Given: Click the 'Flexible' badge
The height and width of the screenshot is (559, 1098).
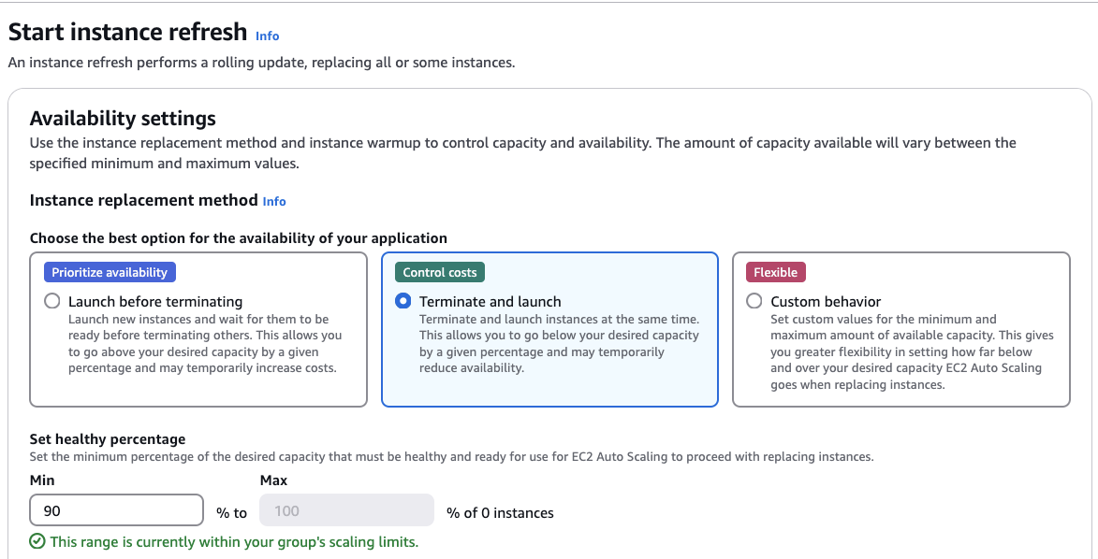Looking at the screenshot, I should pos(775,272).
